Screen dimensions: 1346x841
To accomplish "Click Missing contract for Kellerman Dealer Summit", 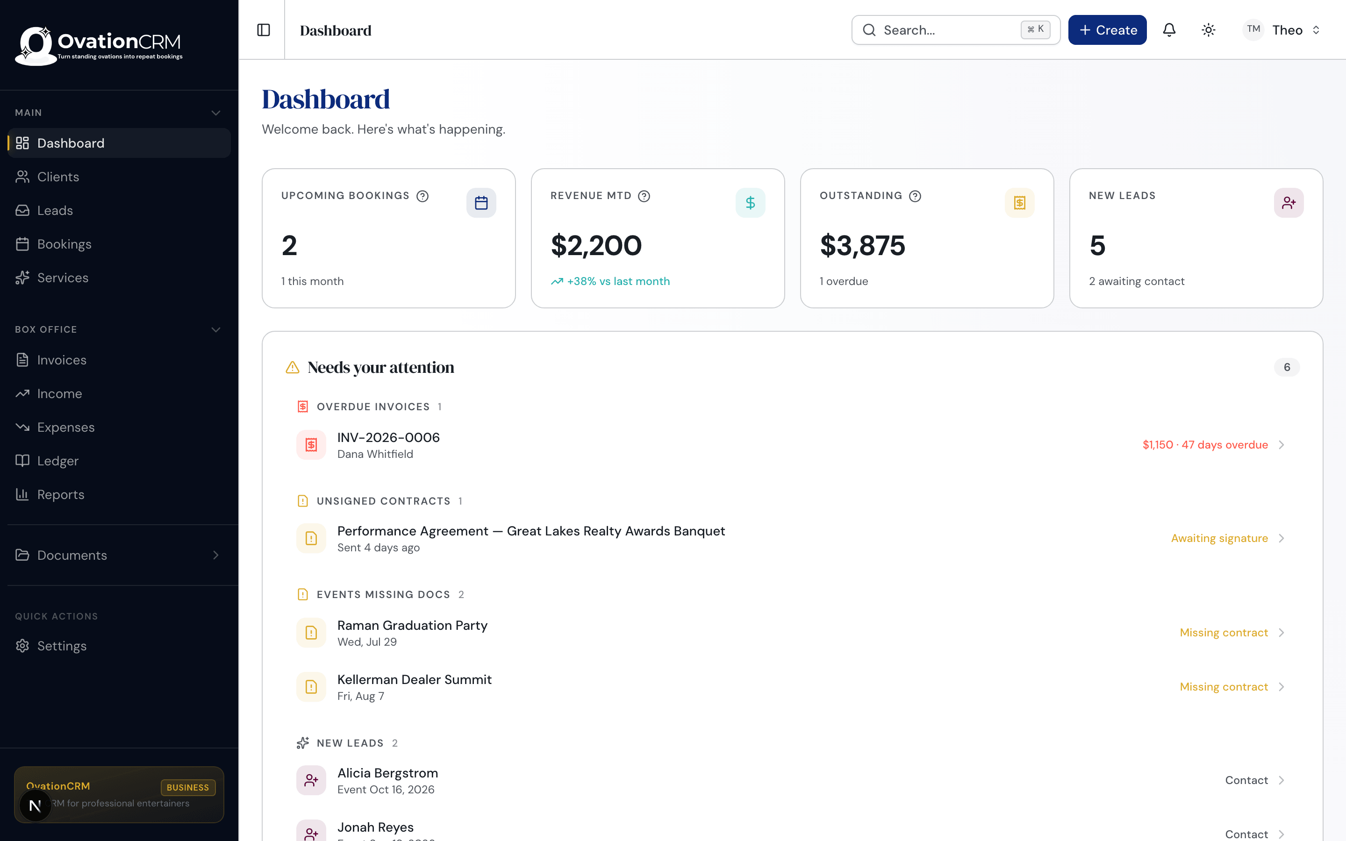I will click(x=1224, y=687).
